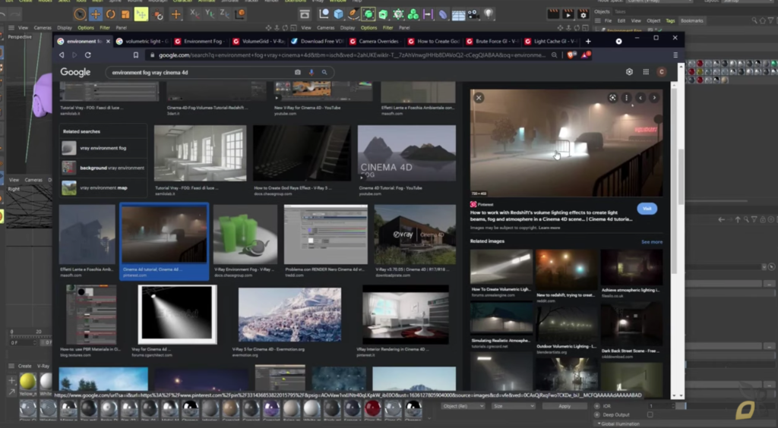Close the image preview side panel
The height and width of the screenshot is (428, 778).
click(479, 98)
